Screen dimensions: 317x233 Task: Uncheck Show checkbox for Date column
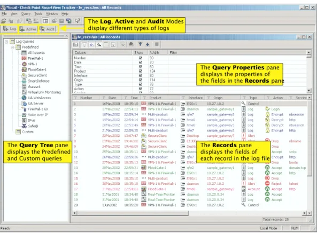click(x=141, y=62)
